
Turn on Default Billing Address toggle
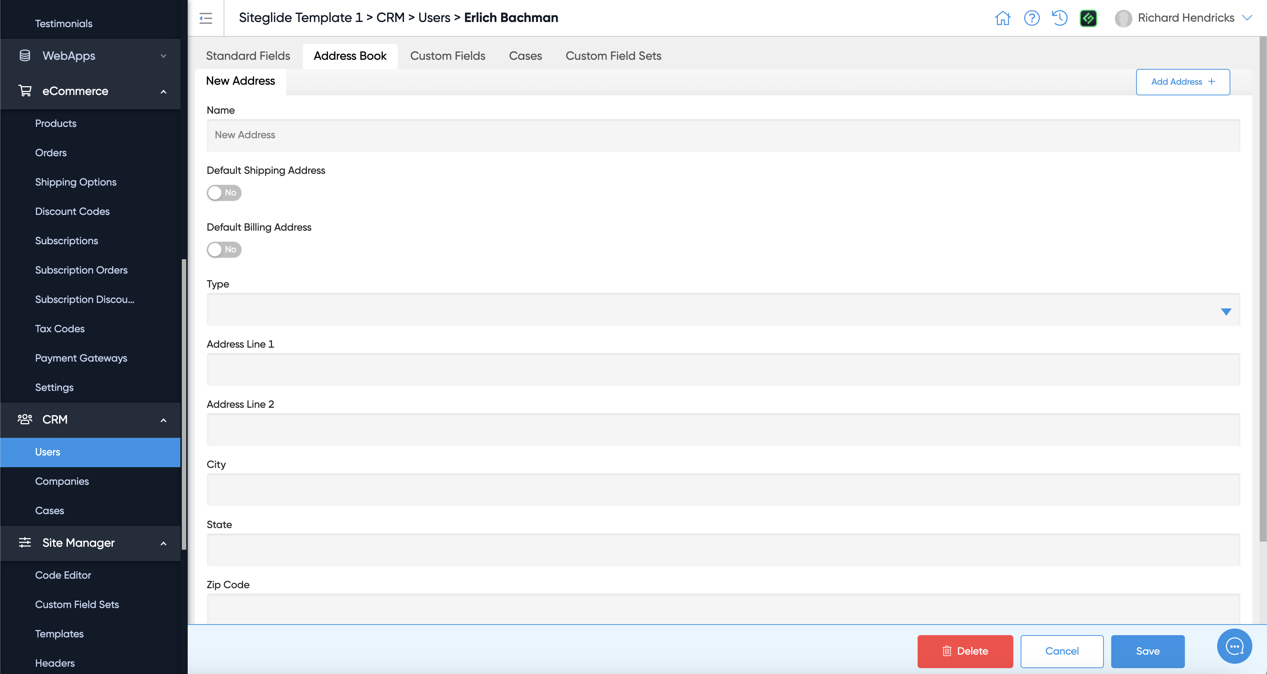224,249
